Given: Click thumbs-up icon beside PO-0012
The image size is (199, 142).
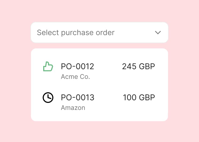Looking at the screenshot, I should point(48,66).
